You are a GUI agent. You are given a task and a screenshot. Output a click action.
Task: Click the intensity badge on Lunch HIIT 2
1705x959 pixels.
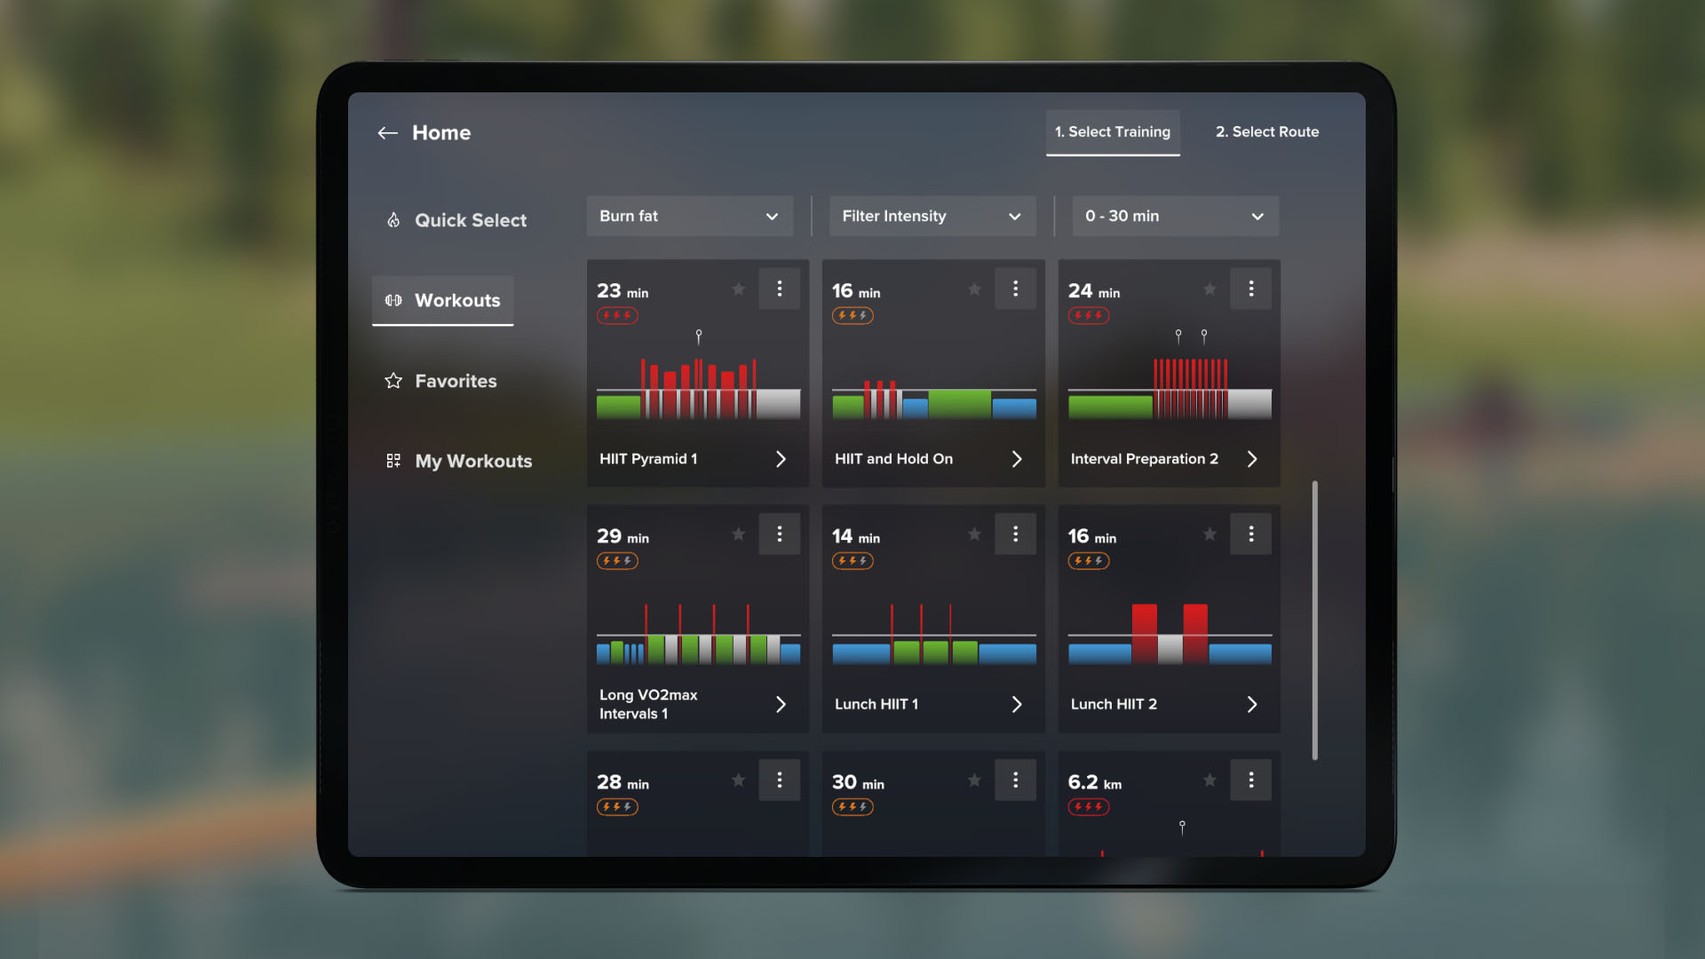(x=1089, y=561)
